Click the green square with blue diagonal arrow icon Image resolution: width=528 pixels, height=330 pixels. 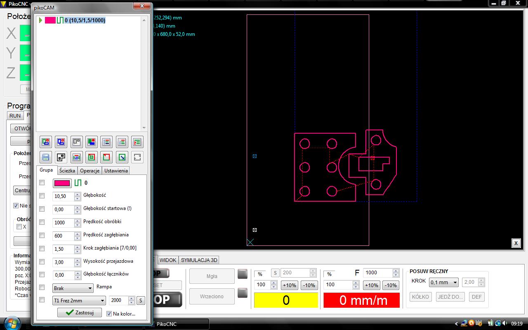[x=122, y=157]
